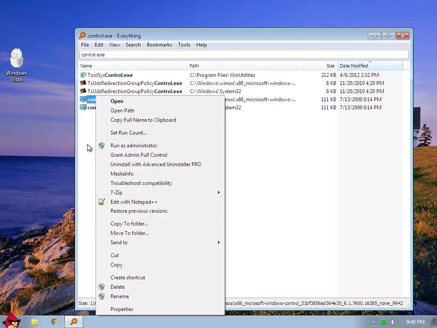Click the Send to submenu arrow
The image size is (437, 328).
[x=219, y=243]
